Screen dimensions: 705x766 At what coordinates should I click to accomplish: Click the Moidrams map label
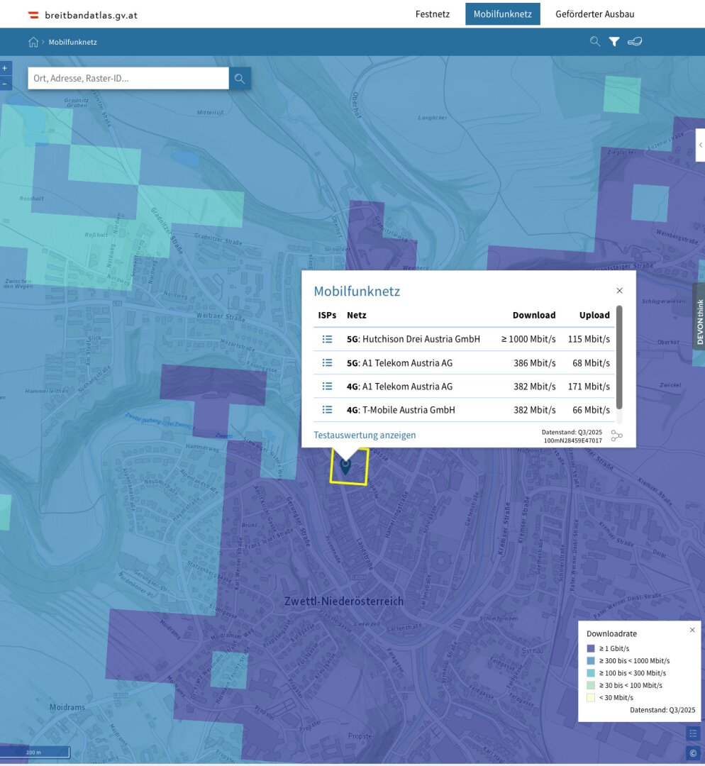67,707
